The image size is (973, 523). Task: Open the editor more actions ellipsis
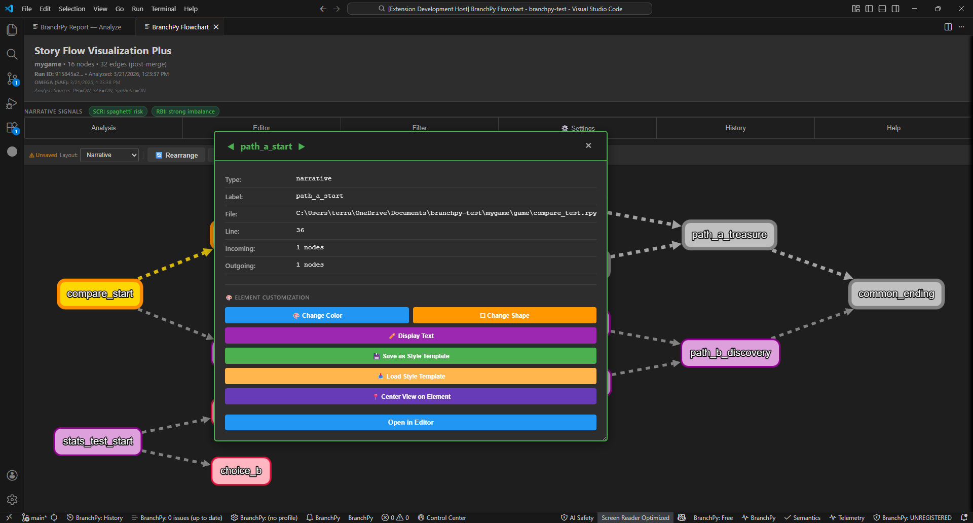pyautogui.click(x=961, y=27)
